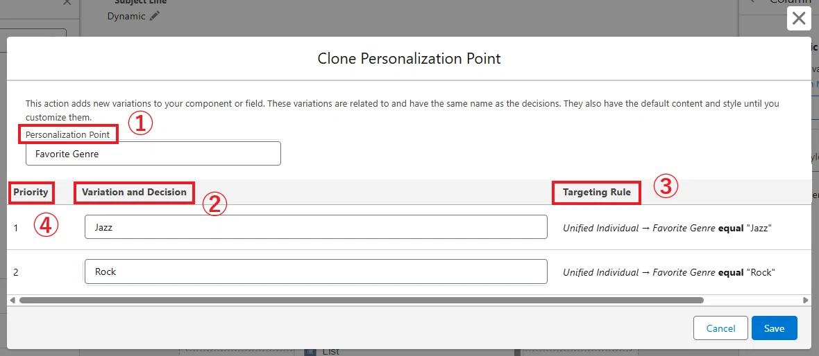The image size is (819, 356).
Task: Save the cloned personalization point
Action: (x=774, y=328)
